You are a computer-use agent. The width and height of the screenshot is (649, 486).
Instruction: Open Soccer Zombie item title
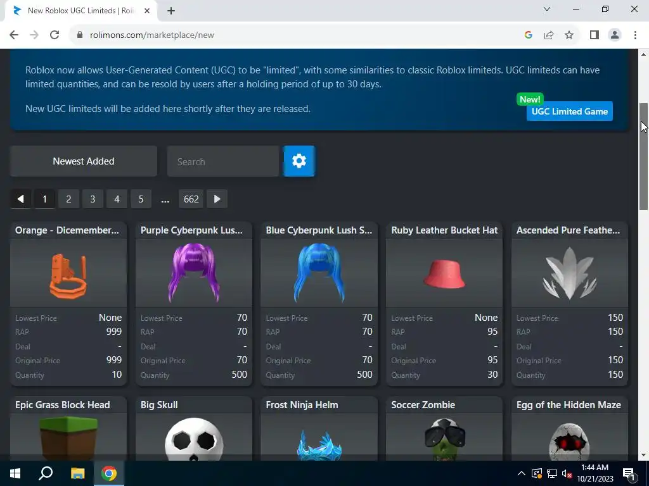pos(423,405)
